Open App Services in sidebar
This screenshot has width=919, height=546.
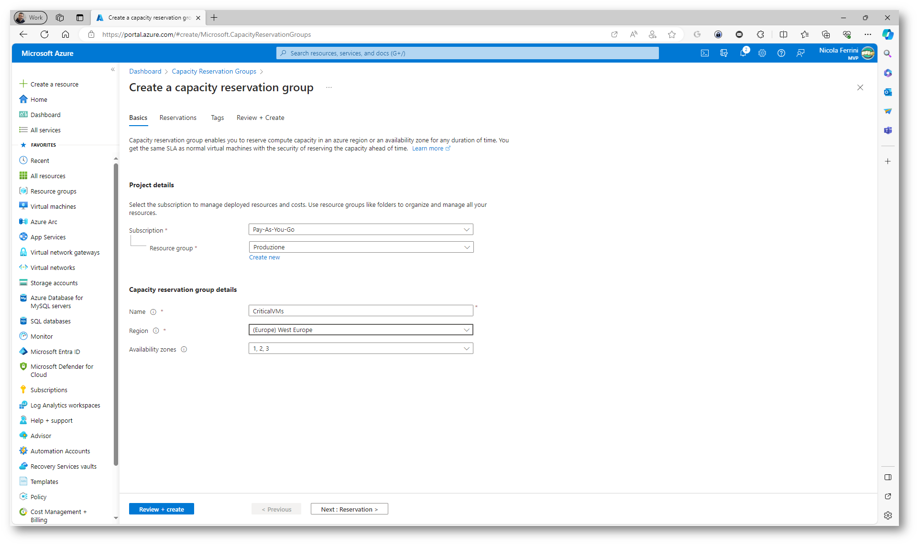48,237
